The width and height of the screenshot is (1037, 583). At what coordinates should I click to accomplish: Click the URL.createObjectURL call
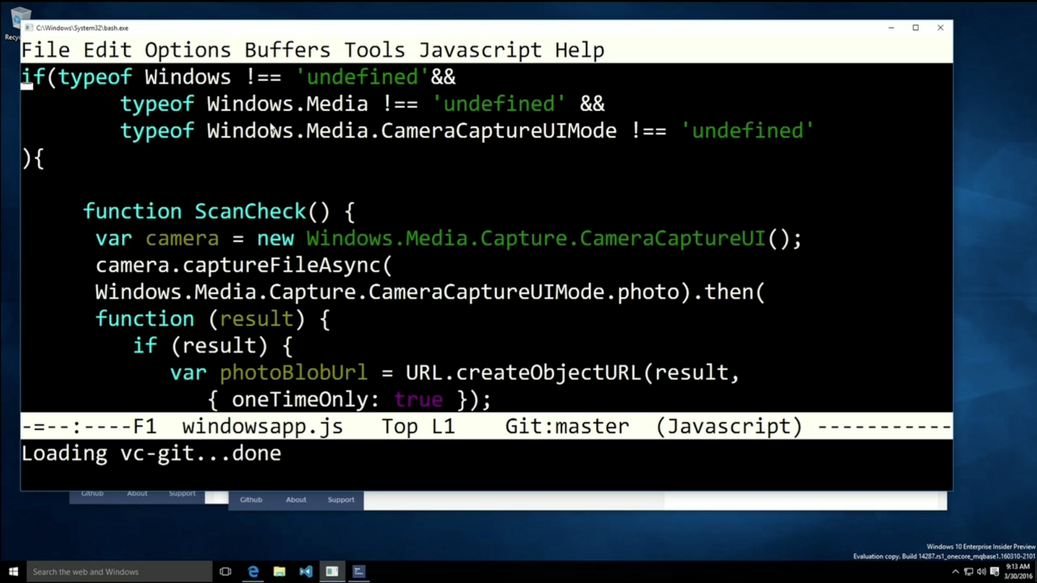523,372
